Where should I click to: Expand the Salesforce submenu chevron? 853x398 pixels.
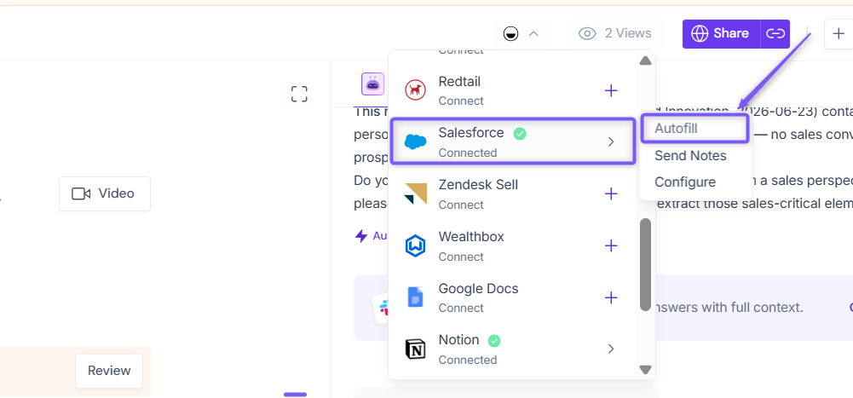pos(611,142)
